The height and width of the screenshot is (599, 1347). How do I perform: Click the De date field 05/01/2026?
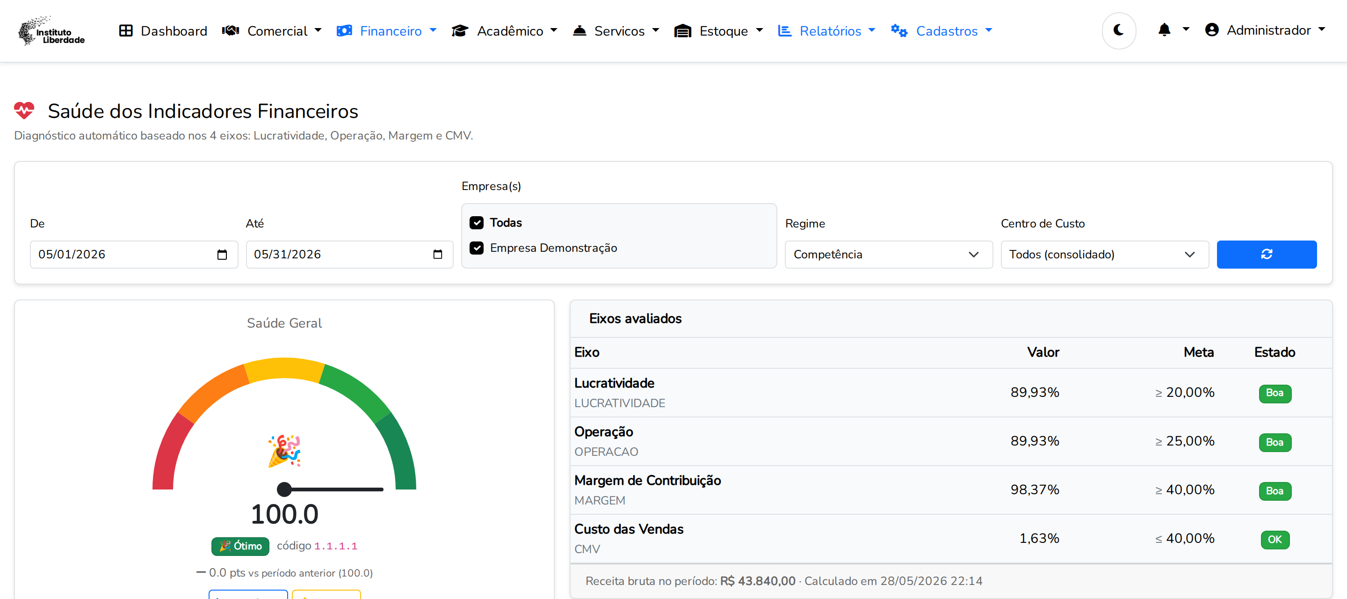(x=134, y=254)
